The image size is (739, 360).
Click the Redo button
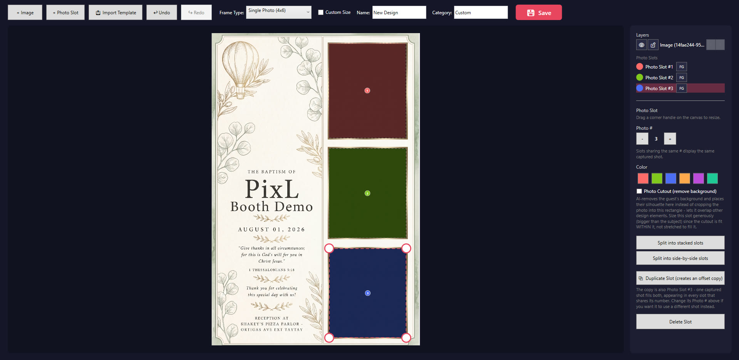(196, 12)
